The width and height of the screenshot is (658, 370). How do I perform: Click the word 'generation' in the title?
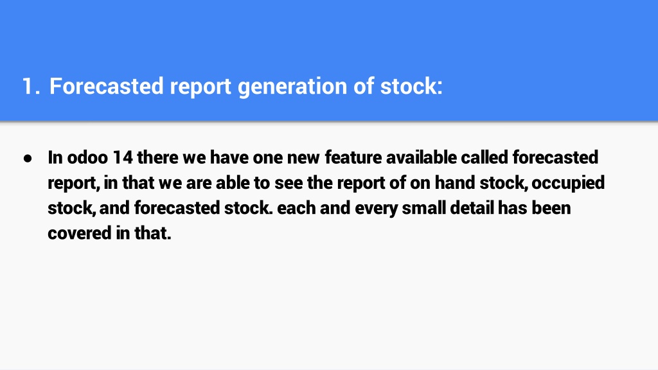tap(292, 87)
